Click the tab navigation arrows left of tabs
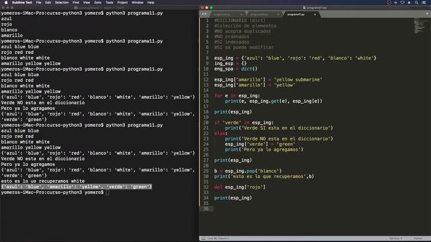The width and height of the screenshot is (431, 242). tap(204, 14)
